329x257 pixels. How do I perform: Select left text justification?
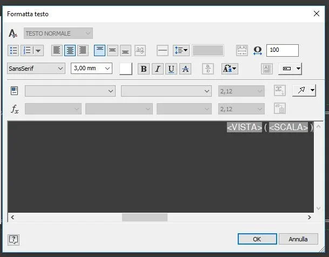[x=57, y=51]
